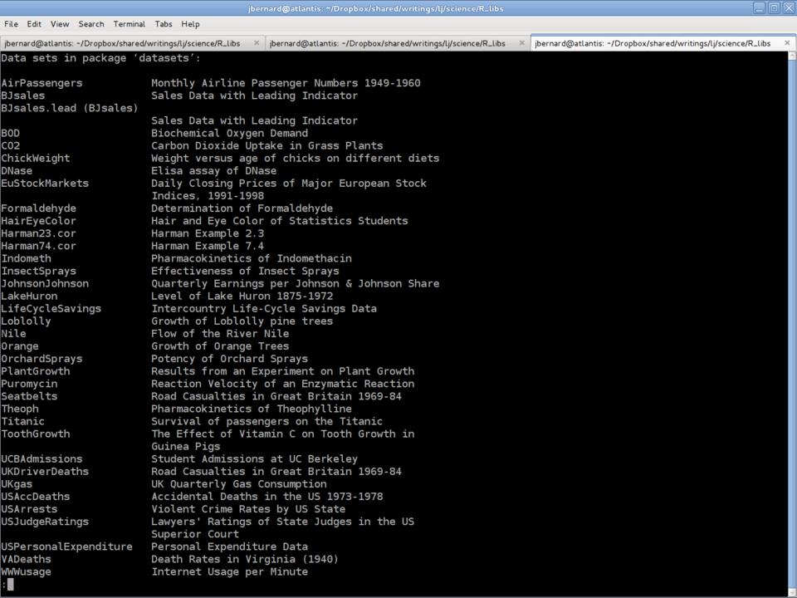The image size is (797, 598).
Task: Click the HairEyeColor dataset name
Action: (39, 221)
